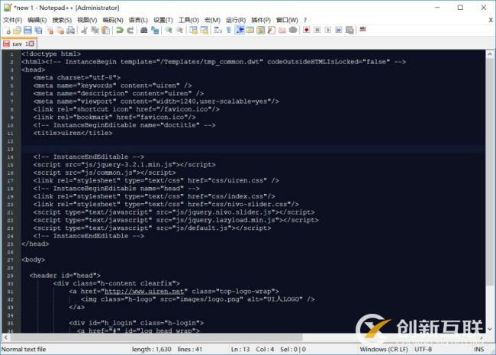
Task: Click the empty highlighted line 13 in editor
Action: (x=229, y=147)
